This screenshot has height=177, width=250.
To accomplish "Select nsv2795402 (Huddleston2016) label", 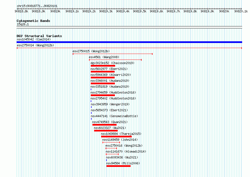I will click(x=113, y=98).
